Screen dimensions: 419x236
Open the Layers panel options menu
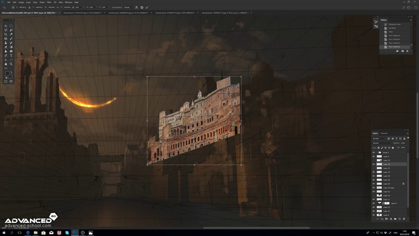[408, 133]
